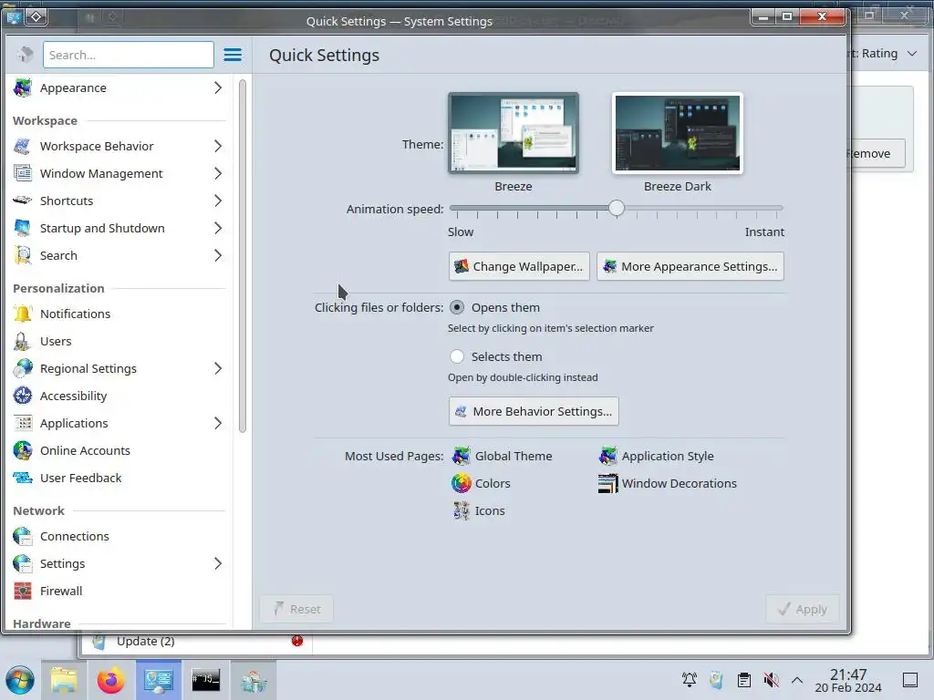Open the Update (2) item in Discover
934x700 pixels.
195,641
